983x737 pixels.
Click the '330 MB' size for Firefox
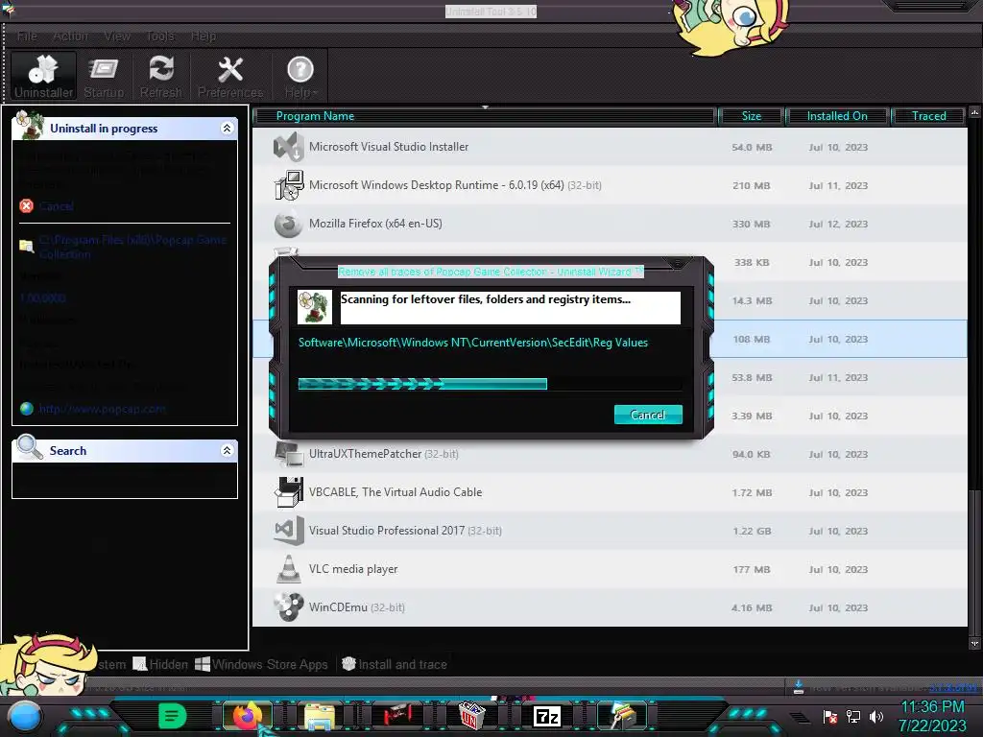(751, 224)
